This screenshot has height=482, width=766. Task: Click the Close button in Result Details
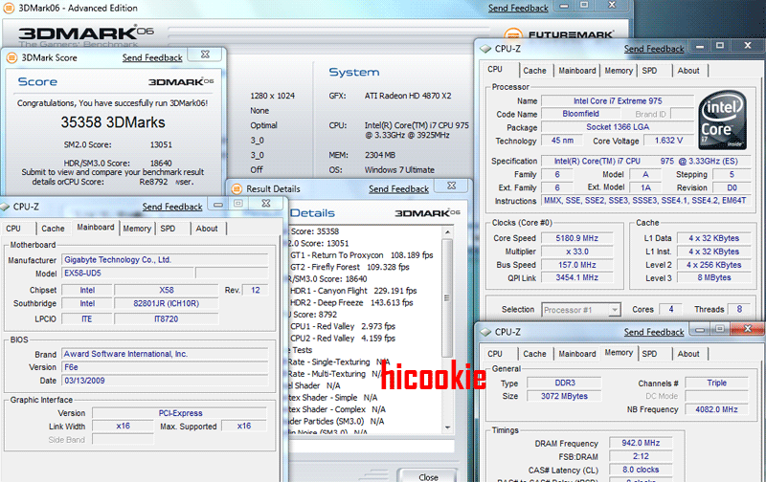click(x=428, y=476)
